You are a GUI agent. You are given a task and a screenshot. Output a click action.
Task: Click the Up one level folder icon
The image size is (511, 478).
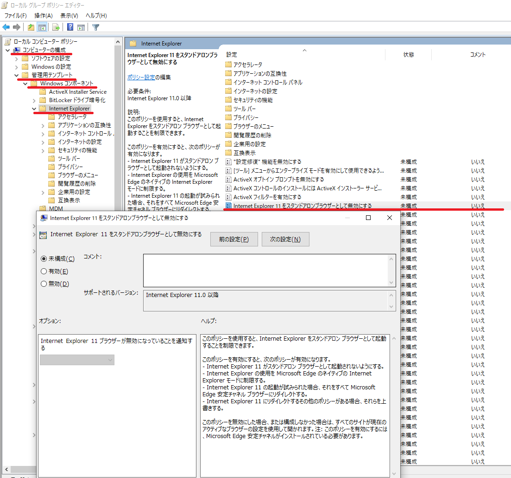tap(31, 27)
